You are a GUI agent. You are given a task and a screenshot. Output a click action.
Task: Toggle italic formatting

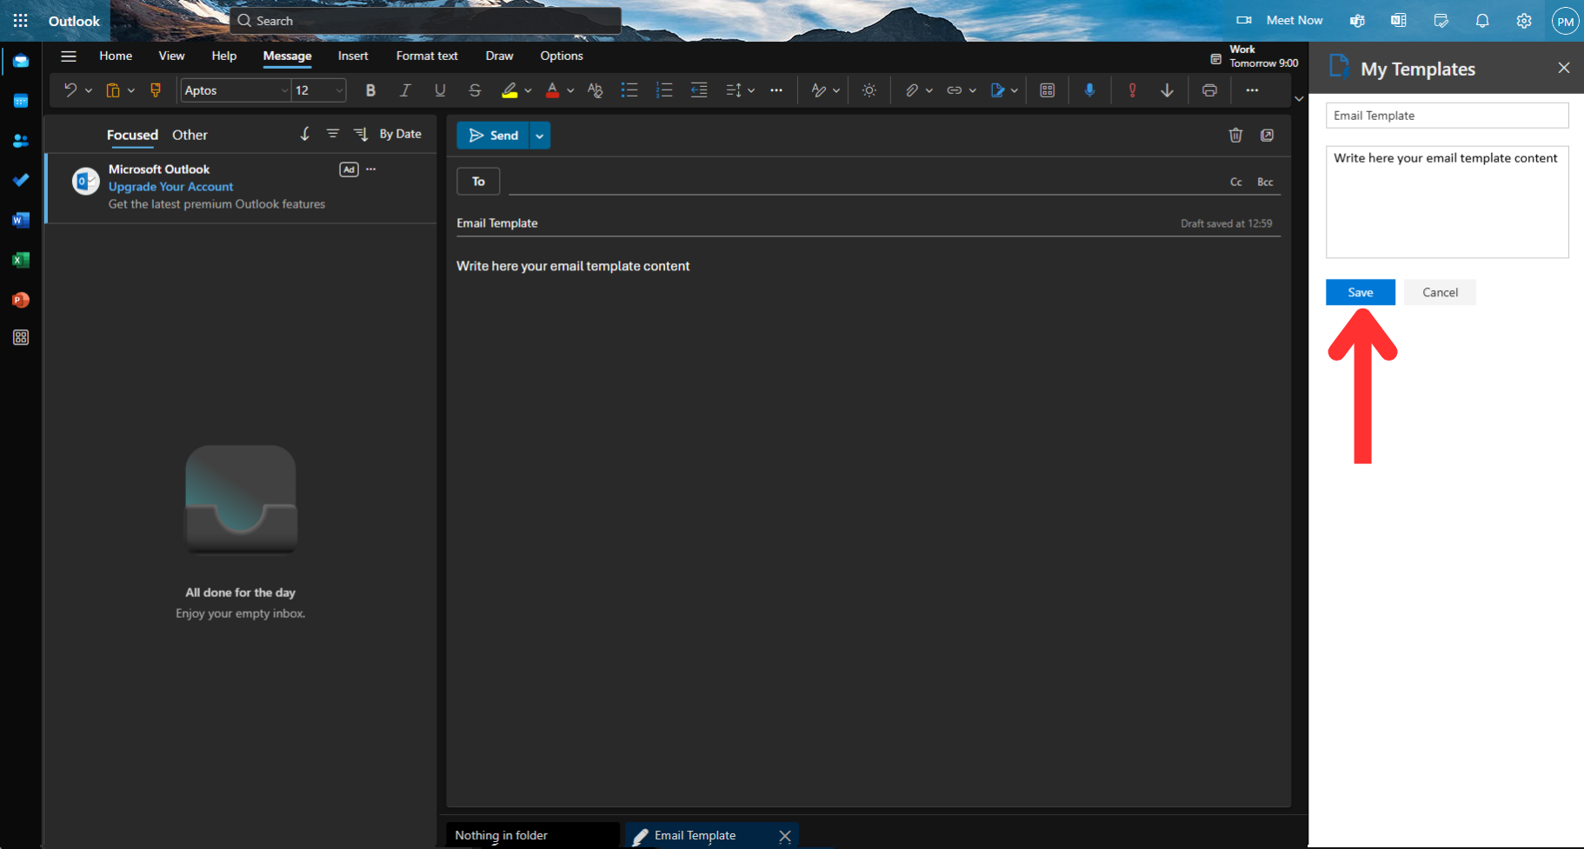pos(404,90)
